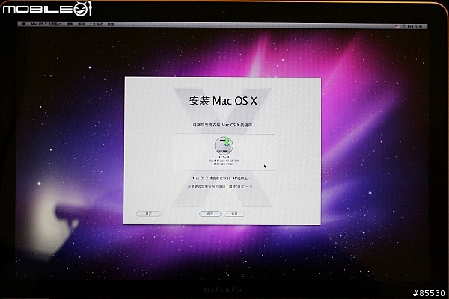Click the menu bar clock
This screenshot has width=449, height=299.
click(418, 26)
